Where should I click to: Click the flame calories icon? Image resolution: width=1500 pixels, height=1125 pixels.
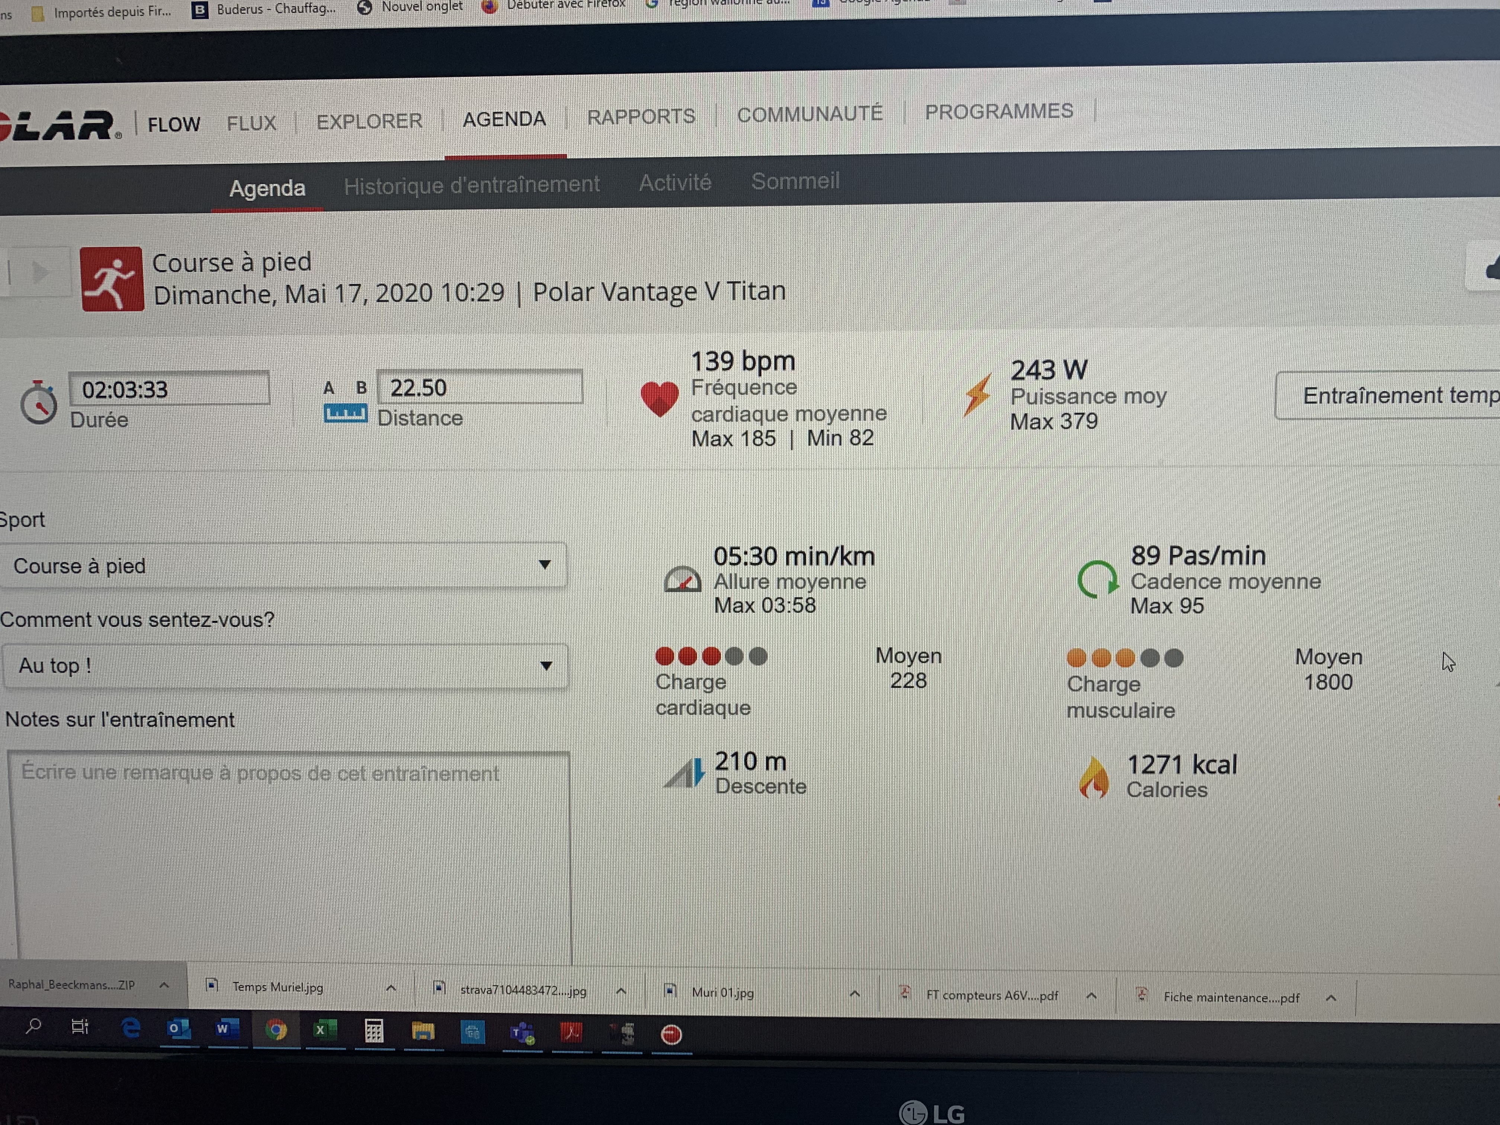pos(1094,777)
